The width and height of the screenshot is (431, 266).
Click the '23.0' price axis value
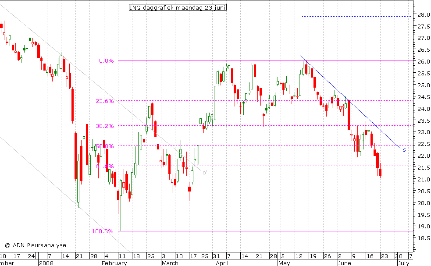(x=424, y=132)
